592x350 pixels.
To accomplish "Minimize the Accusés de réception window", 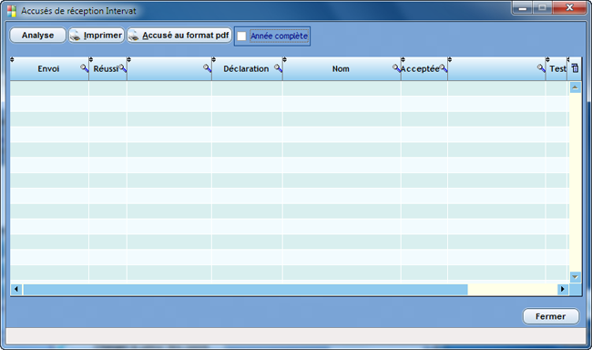I will pos(523,8).
